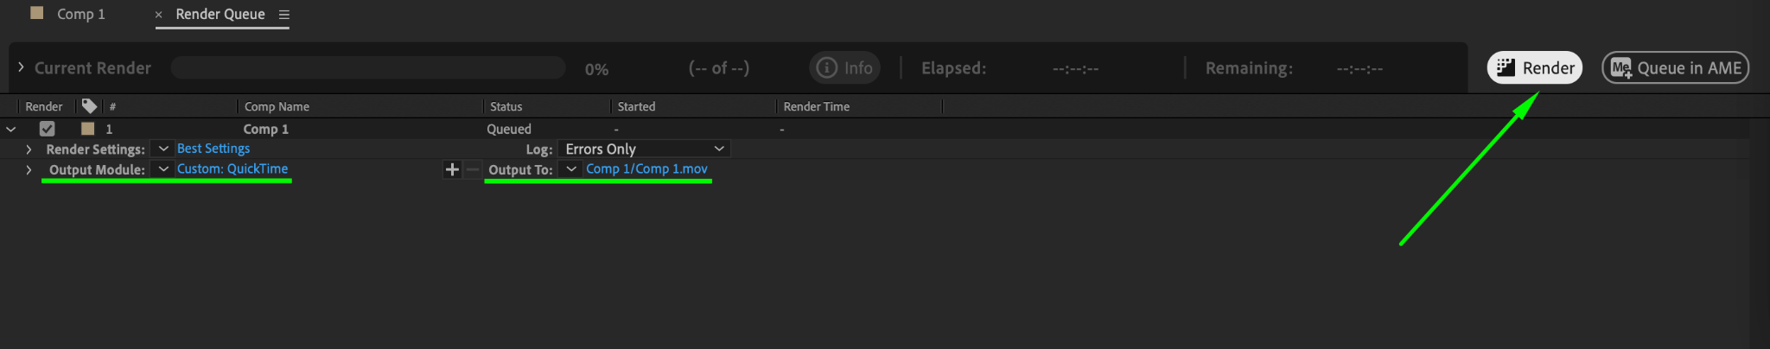The height and width of the screenshot is (349, 1770).
Task: Open the Output Module preset dropdown arrow
Action: (163, 169)
